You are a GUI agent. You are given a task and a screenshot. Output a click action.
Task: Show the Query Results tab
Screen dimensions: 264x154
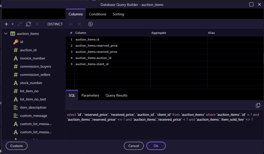point(116,95)
